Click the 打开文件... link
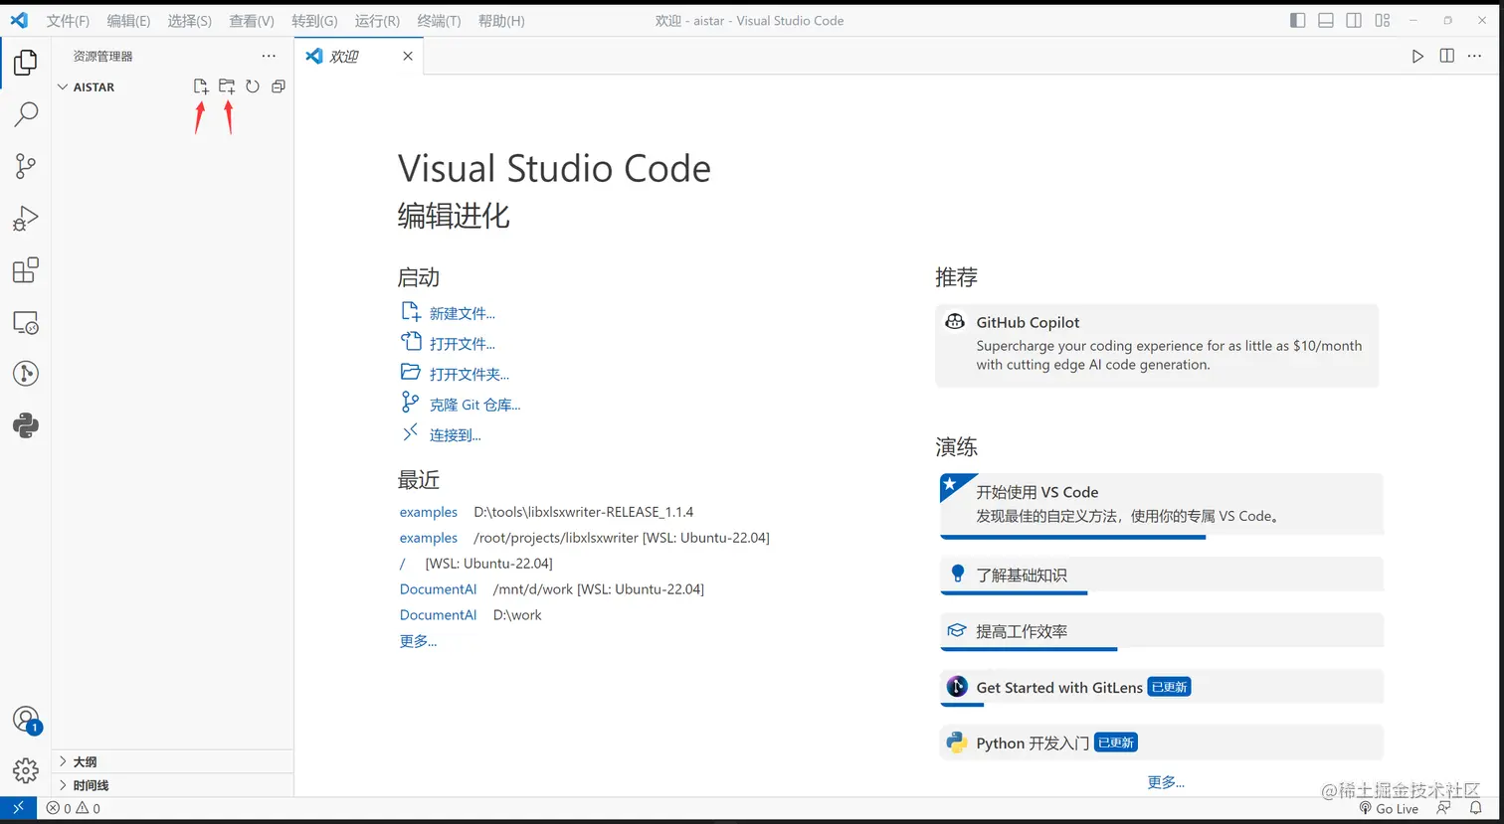Viewport: 1504px width, 824px height. [463, 344]
